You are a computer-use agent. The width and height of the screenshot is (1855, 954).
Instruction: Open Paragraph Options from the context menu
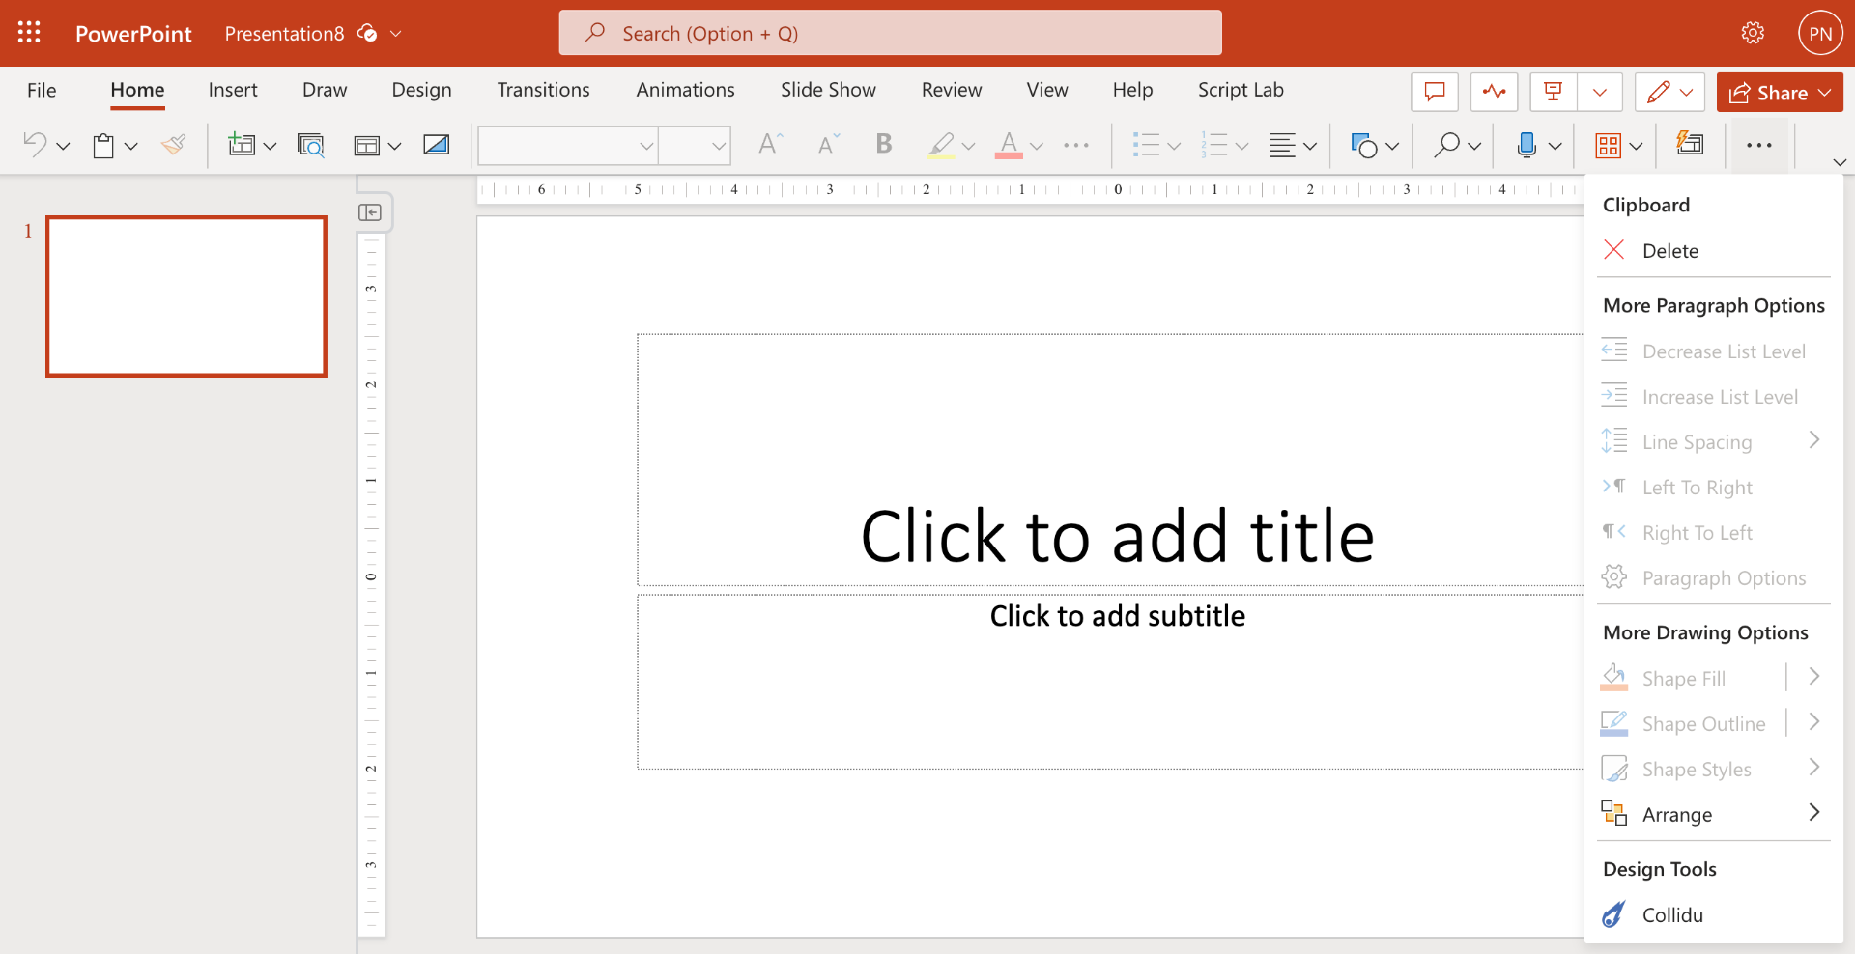1725,577
